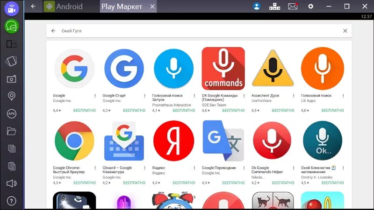
Task: Open Окей Блокнотик app icon
Action: tap(323, 140)
